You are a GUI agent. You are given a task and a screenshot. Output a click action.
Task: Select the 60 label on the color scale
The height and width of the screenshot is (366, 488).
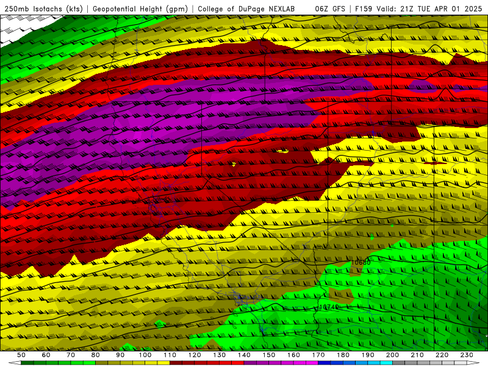click(x=46, y=355)
